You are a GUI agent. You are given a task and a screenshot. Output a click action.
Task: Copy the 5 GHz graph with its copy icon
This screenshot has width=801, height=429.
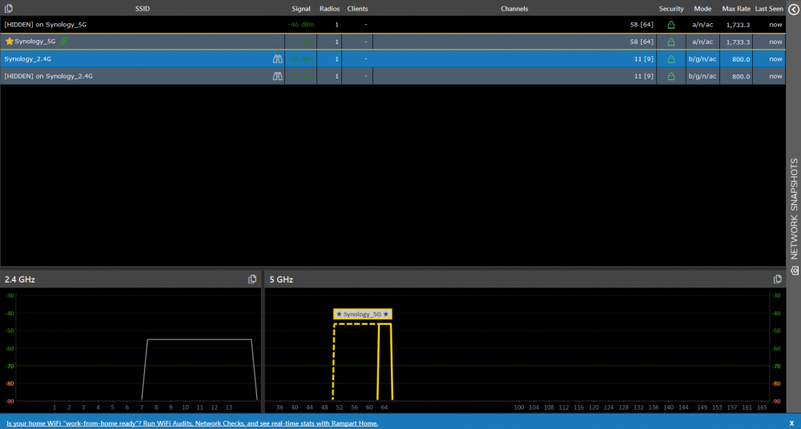point(777,279)
